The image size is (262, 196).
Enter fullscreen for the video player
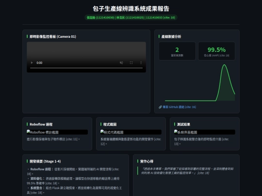pos(131,62)
